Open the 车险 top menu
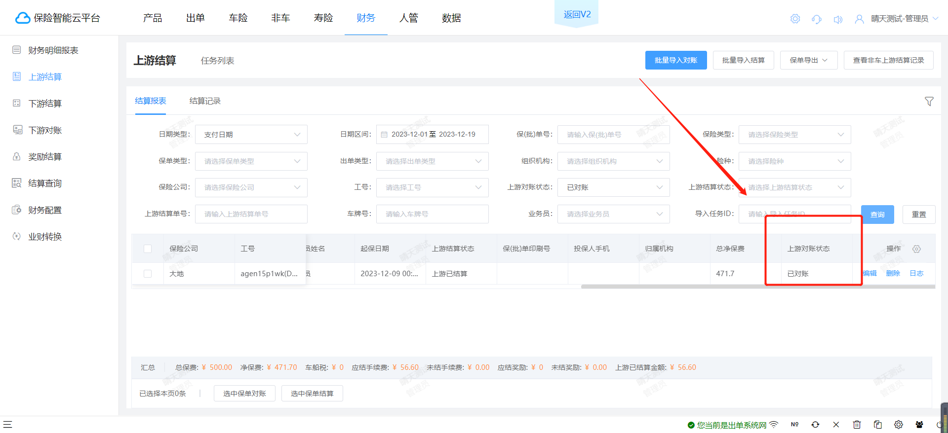Image resolution: width=948 pixels, height=433 pixels. (238, 18)
